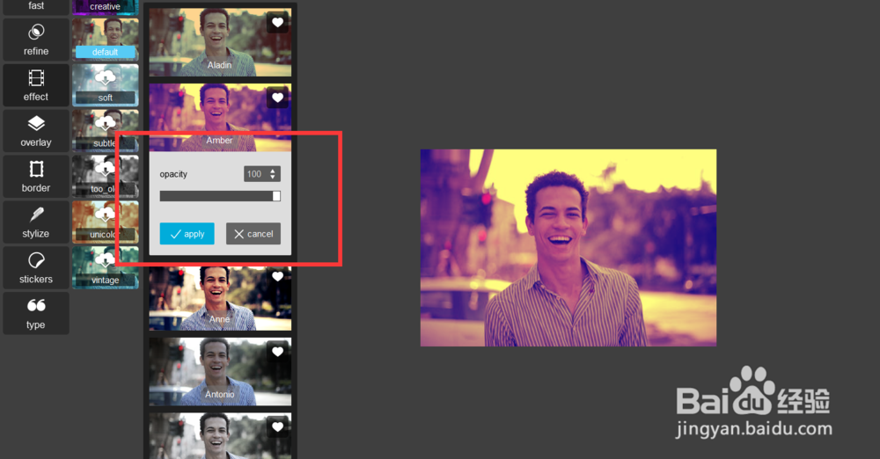
Task: Favorite the Anne effect heart
Action: pyautogui.click(x=278, y=276)
